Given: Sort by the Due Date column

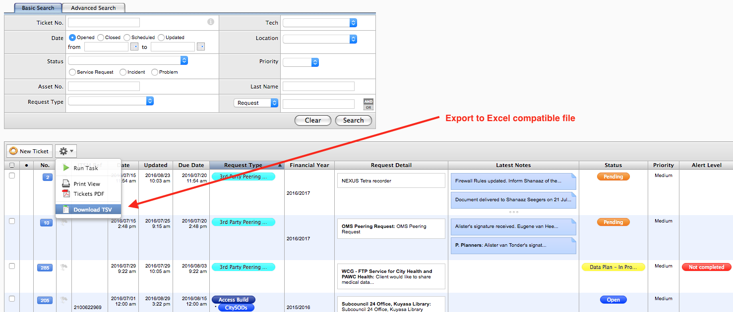Looking at the screenshot, I should coord(191,165).
